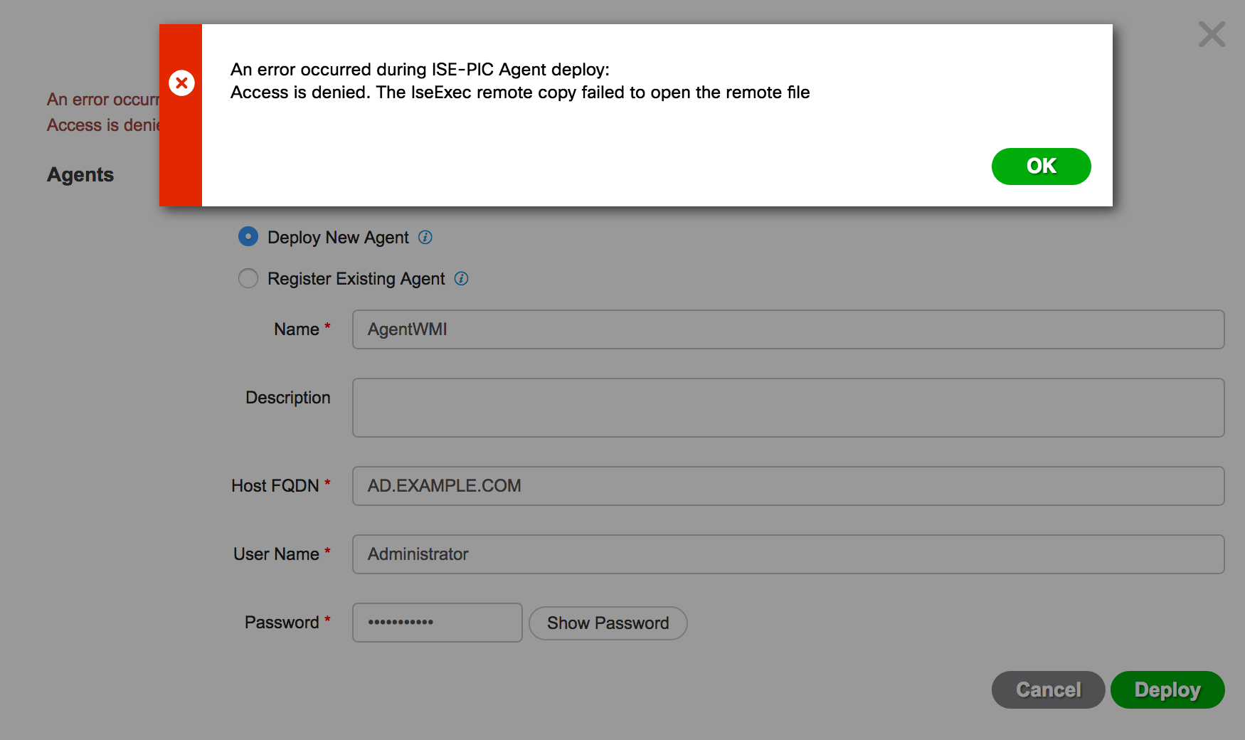Click the error text 'Access is denied. The IseExec...'
The height and width of the screenshot is (740, 1245).
(520, 92)
